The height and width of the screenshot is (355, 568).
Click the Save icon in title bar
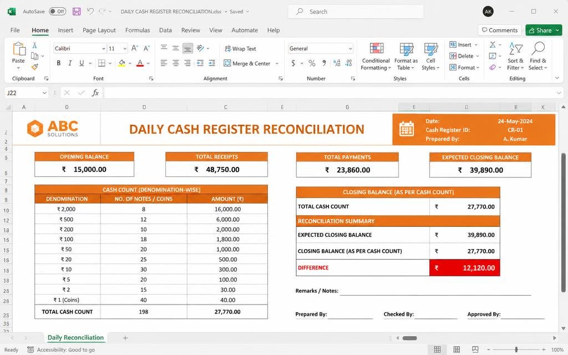click(x=77, y=12)
